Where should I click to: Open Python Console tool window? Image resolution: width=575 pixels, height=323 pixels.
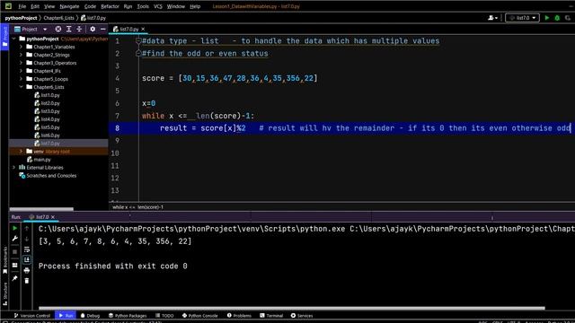[x=199, y=315]
